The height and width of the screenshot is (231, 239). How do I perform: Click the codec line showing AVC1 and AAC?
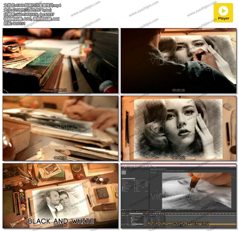tap(32, 19)
